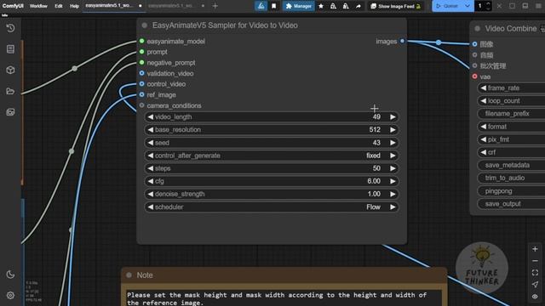Collapse Video Combine node dot

tap(478, 29)
